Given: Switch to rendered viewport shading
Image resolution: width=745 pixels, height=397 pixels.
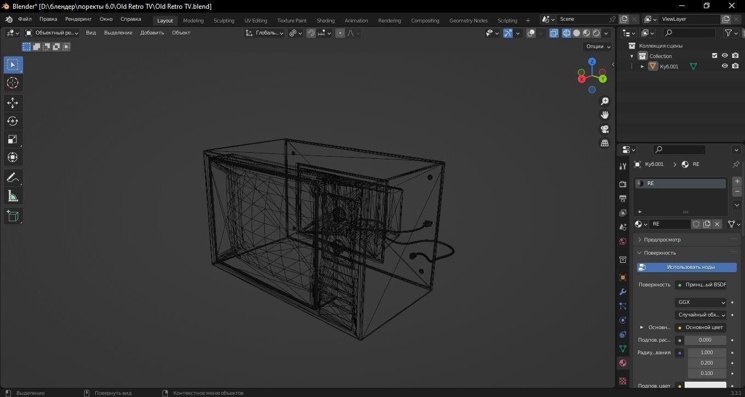Looking at the screenshot, I should coord(596,33).
